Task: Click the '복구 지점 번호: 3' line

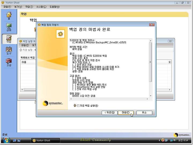Action: [81, 62]
